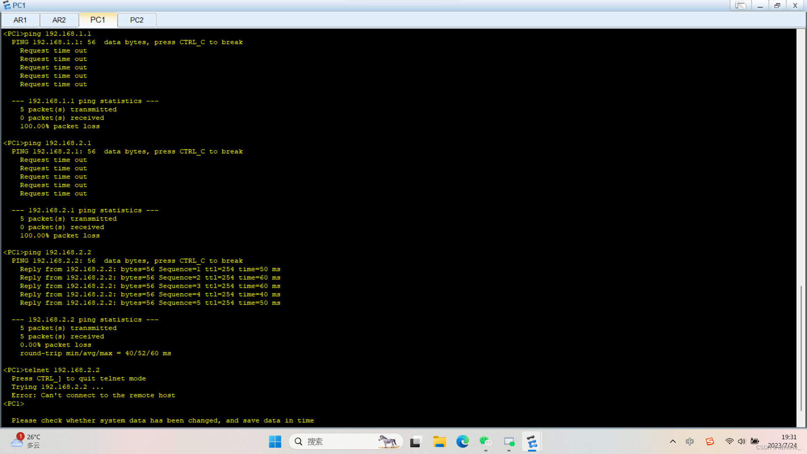Expand the hidden system tray icons
The height and width of the screenshot is (454, 807).
(x=673, y=441)
